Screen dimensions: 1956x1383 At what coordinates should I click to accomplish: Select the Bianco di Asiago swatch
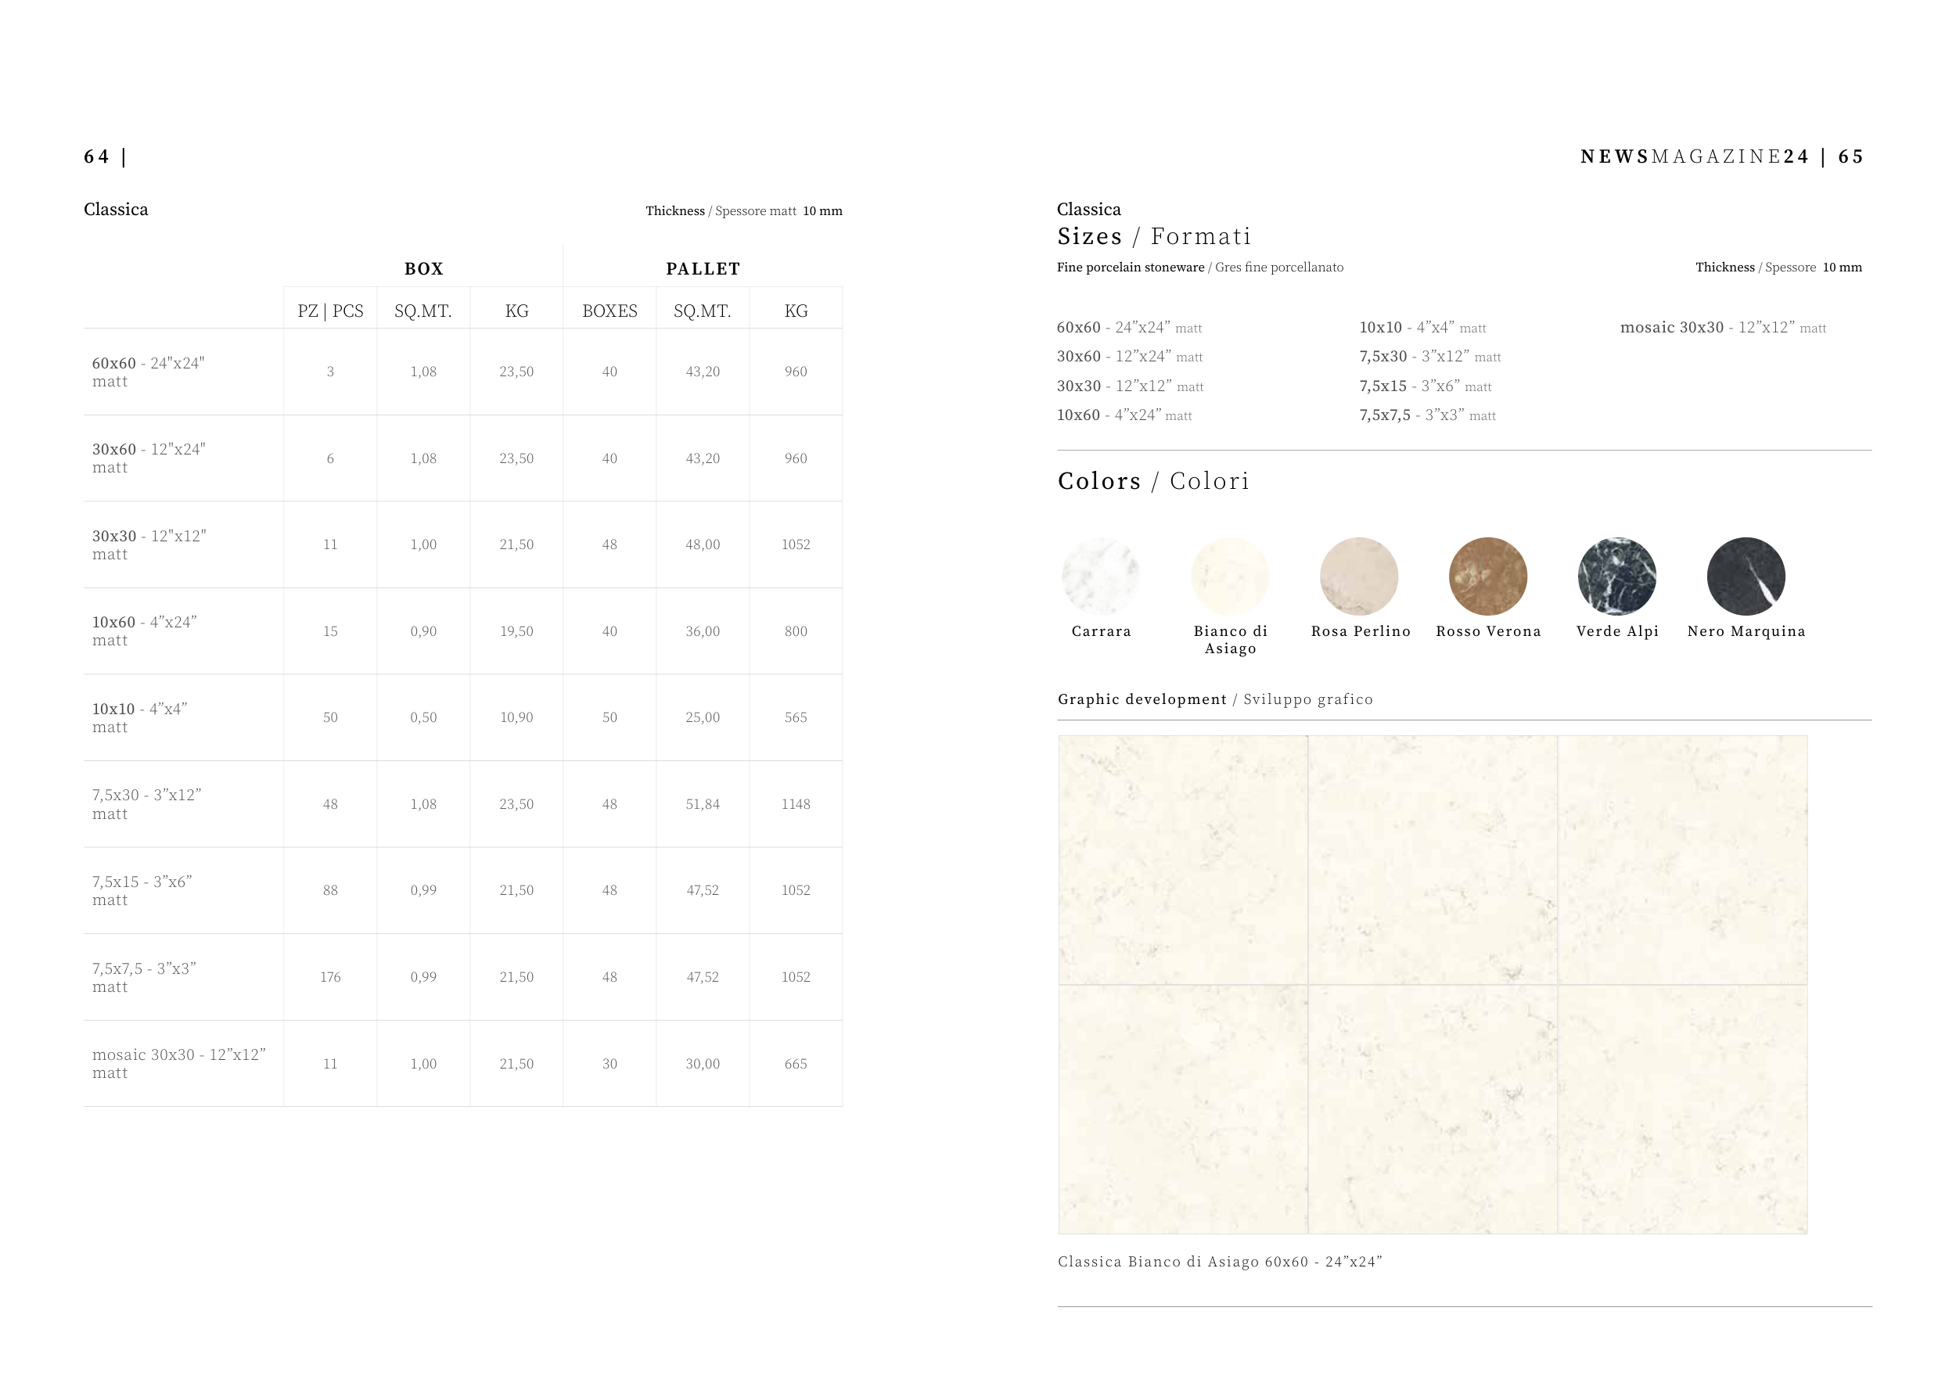pyautogui.click(x=1230, y=577)
